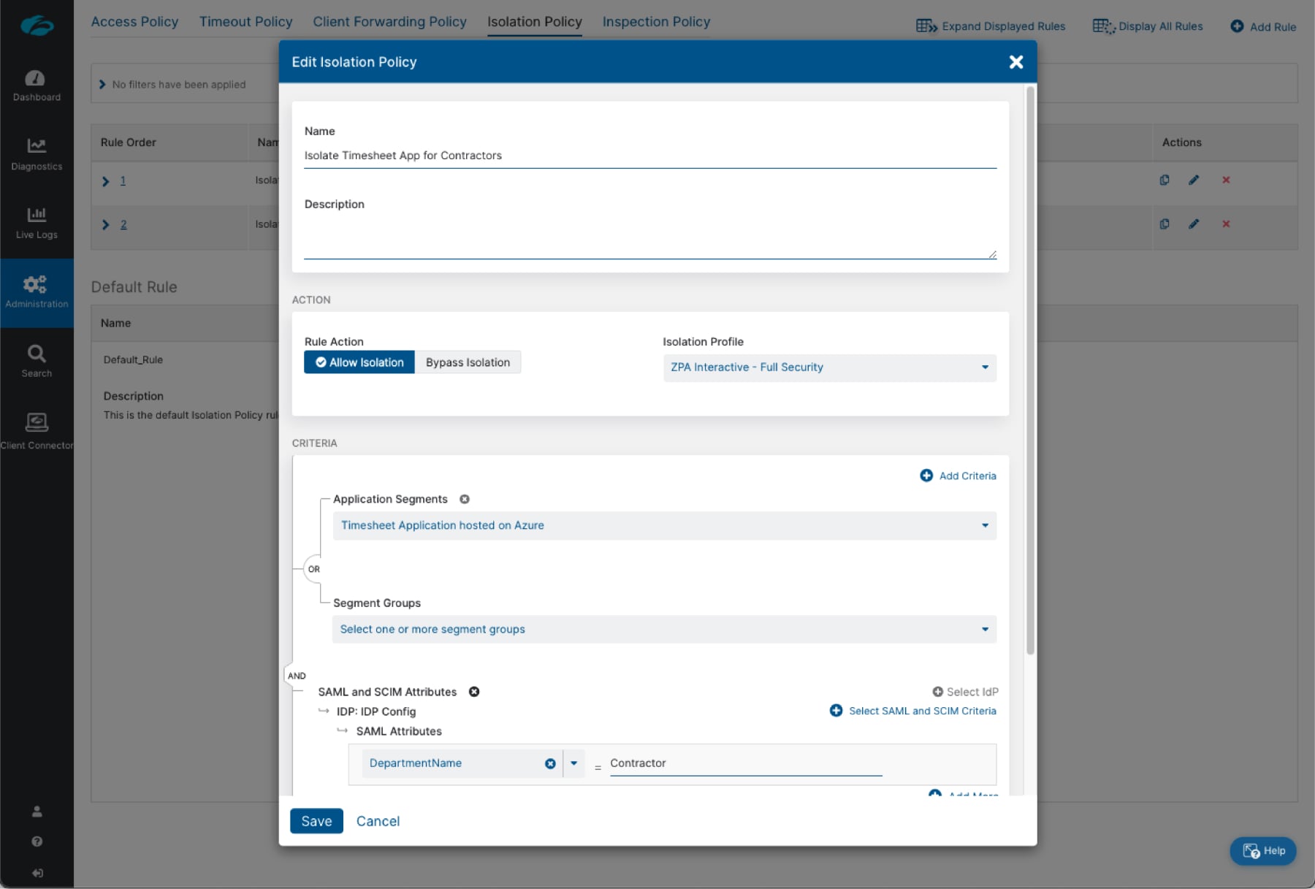Open Search from the left sidebar
Screen dimensions: 1315x889
[x=37, y=361]
